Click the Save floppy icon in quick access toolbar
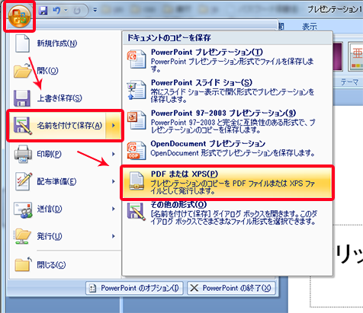Viewport: 363px width, 313px height. [x=43, y=11]
